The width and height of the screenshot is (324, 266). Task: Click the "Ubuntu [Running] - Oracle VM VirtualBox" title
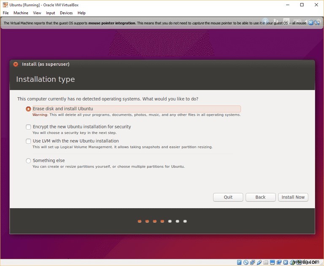pos(44,5)
